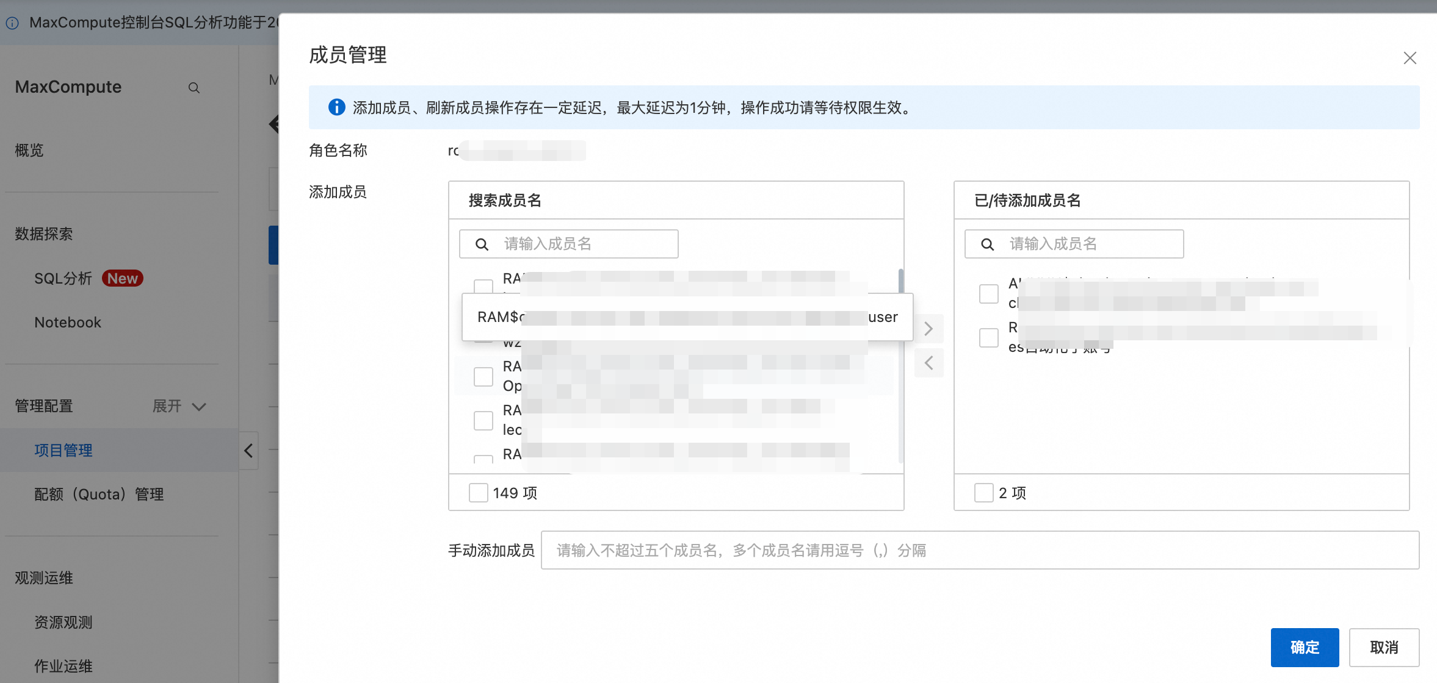Click the info icon beside the MaxCompute控制台 announcement
The height and width of the screenshot is (683, 1437).
pos(12,23)
